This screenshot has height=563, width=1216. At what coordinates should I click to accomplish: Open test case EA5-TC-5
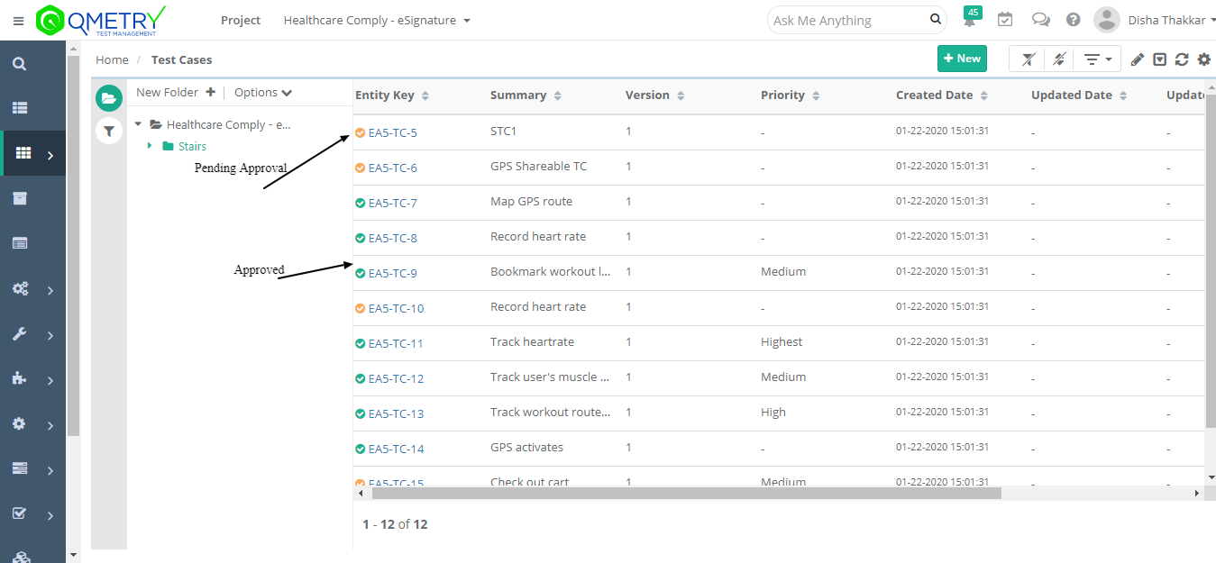pos(393,132)
